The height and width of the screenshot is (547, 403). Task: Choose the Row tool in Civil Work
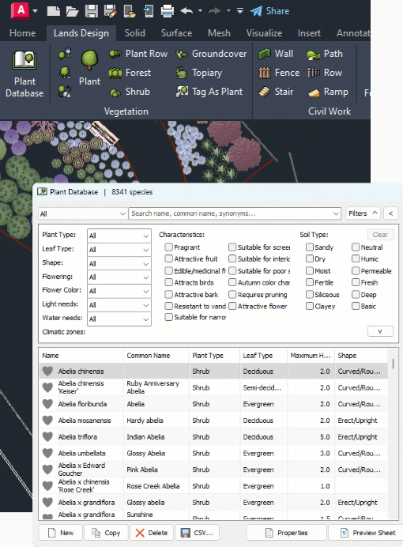325,73
